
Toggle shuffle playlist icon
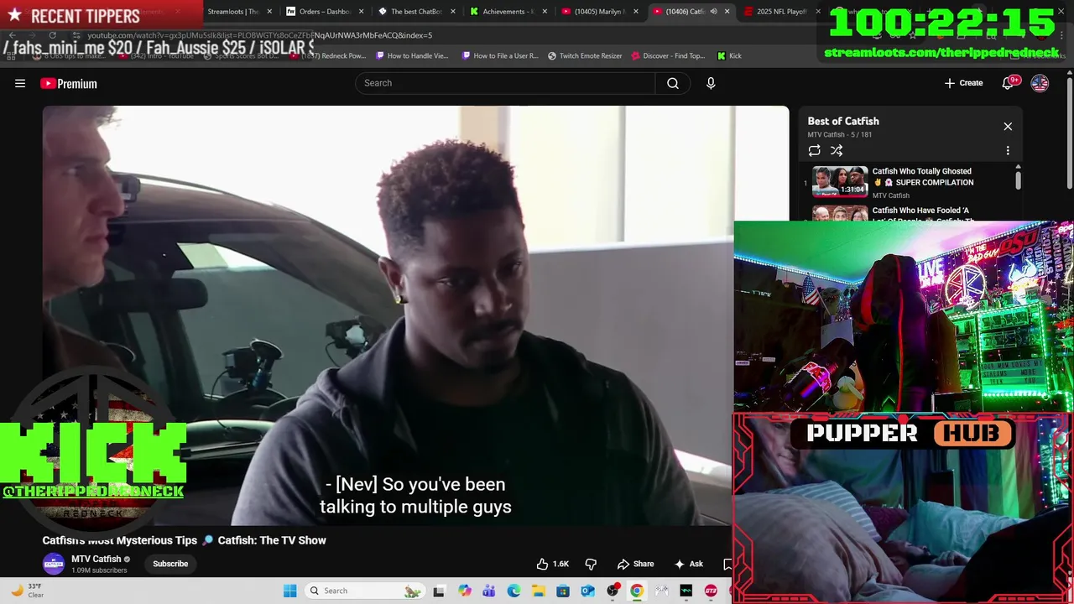tap(837, 150)
